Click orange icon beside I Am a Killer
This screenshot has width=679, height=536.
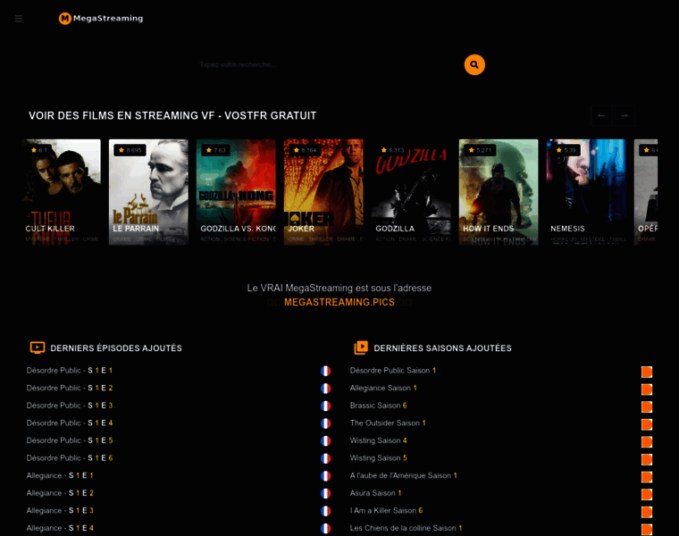point(647,512)
